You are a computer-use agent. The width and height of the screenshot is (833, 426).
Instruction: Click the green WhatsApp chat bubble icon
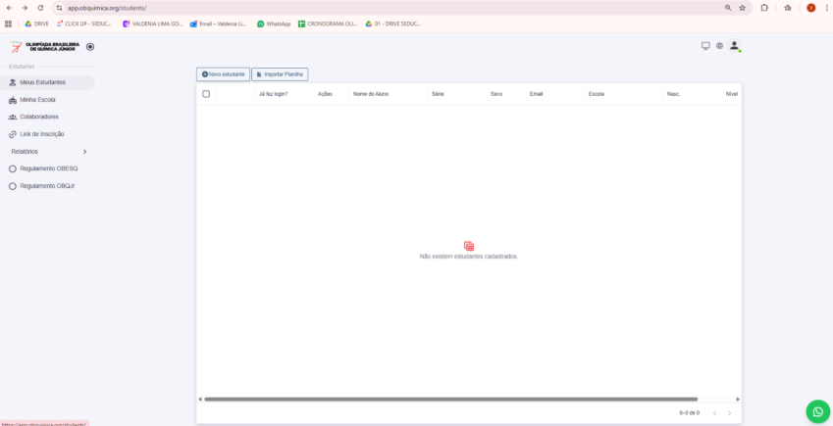[817, 411]
